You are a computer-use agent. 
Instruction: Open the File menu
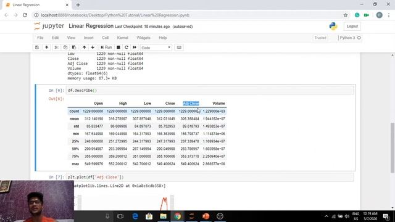tap(40, 38)
